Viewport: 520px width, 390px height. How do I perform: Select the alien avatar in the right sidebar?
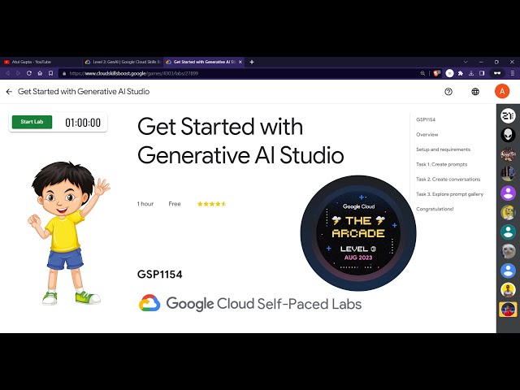(508, 135)
